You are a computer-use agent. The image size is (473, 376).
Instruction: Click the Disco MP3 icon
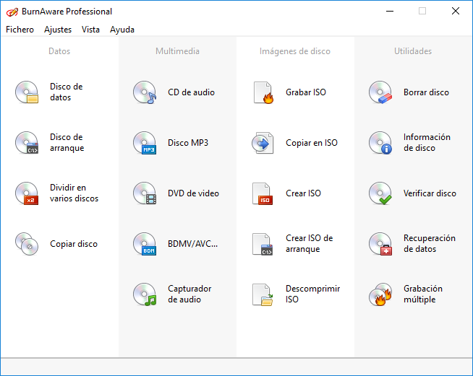(x=145, y=143)
